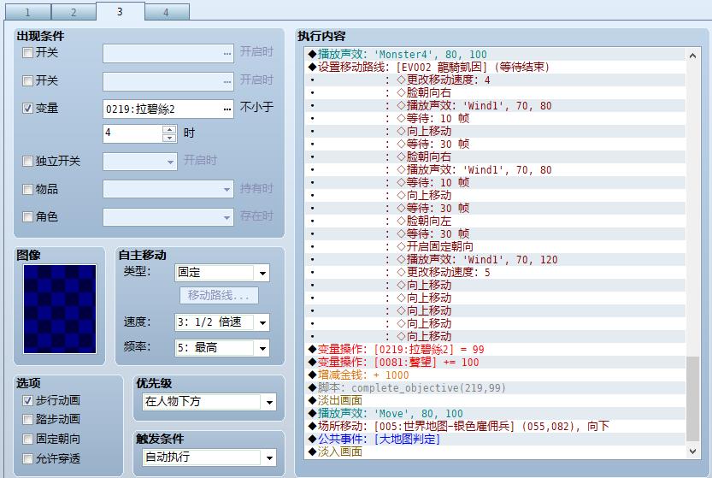
Task: Select the 更改移动速度: 5 line
Action: coord(496,272)
